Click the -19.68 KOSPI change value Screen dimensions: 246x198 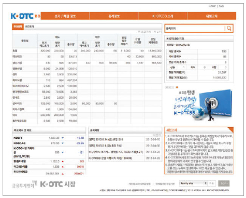click(x=80, y=138)
